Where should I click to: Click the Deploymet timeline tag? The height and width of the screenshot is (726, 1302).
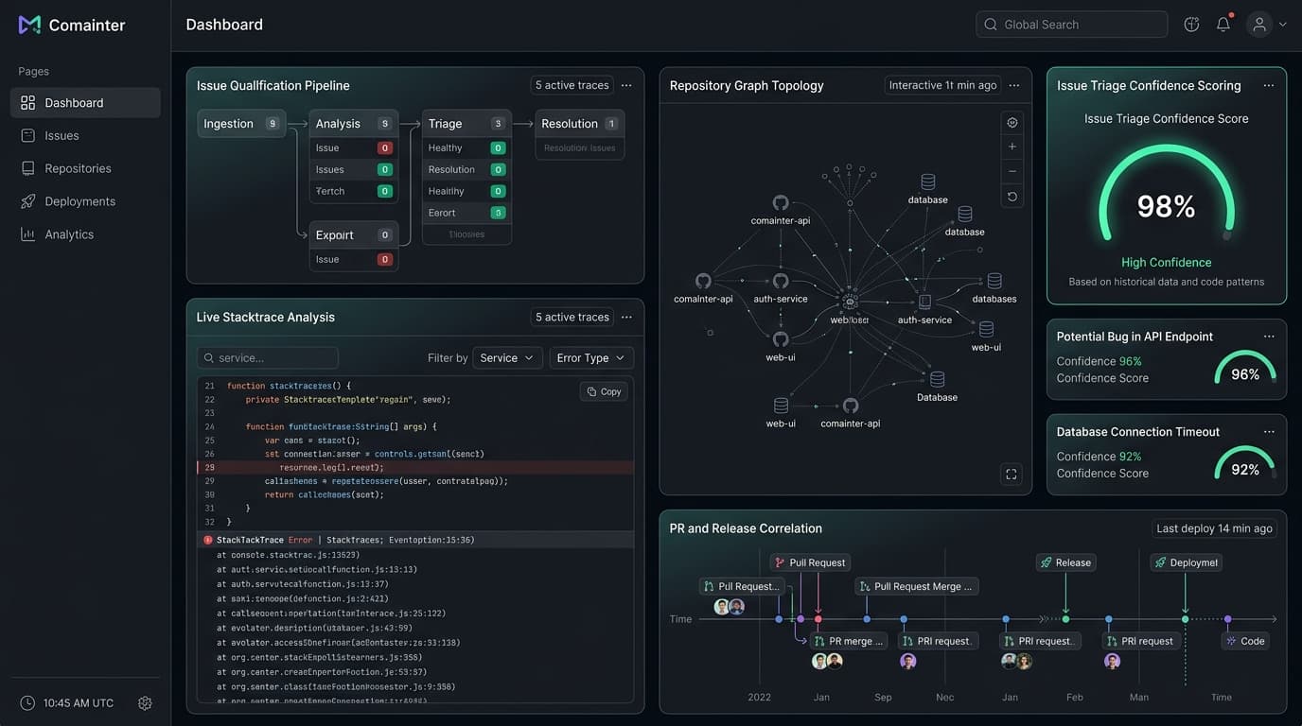pyautogui.click(x=1186, y=562)
